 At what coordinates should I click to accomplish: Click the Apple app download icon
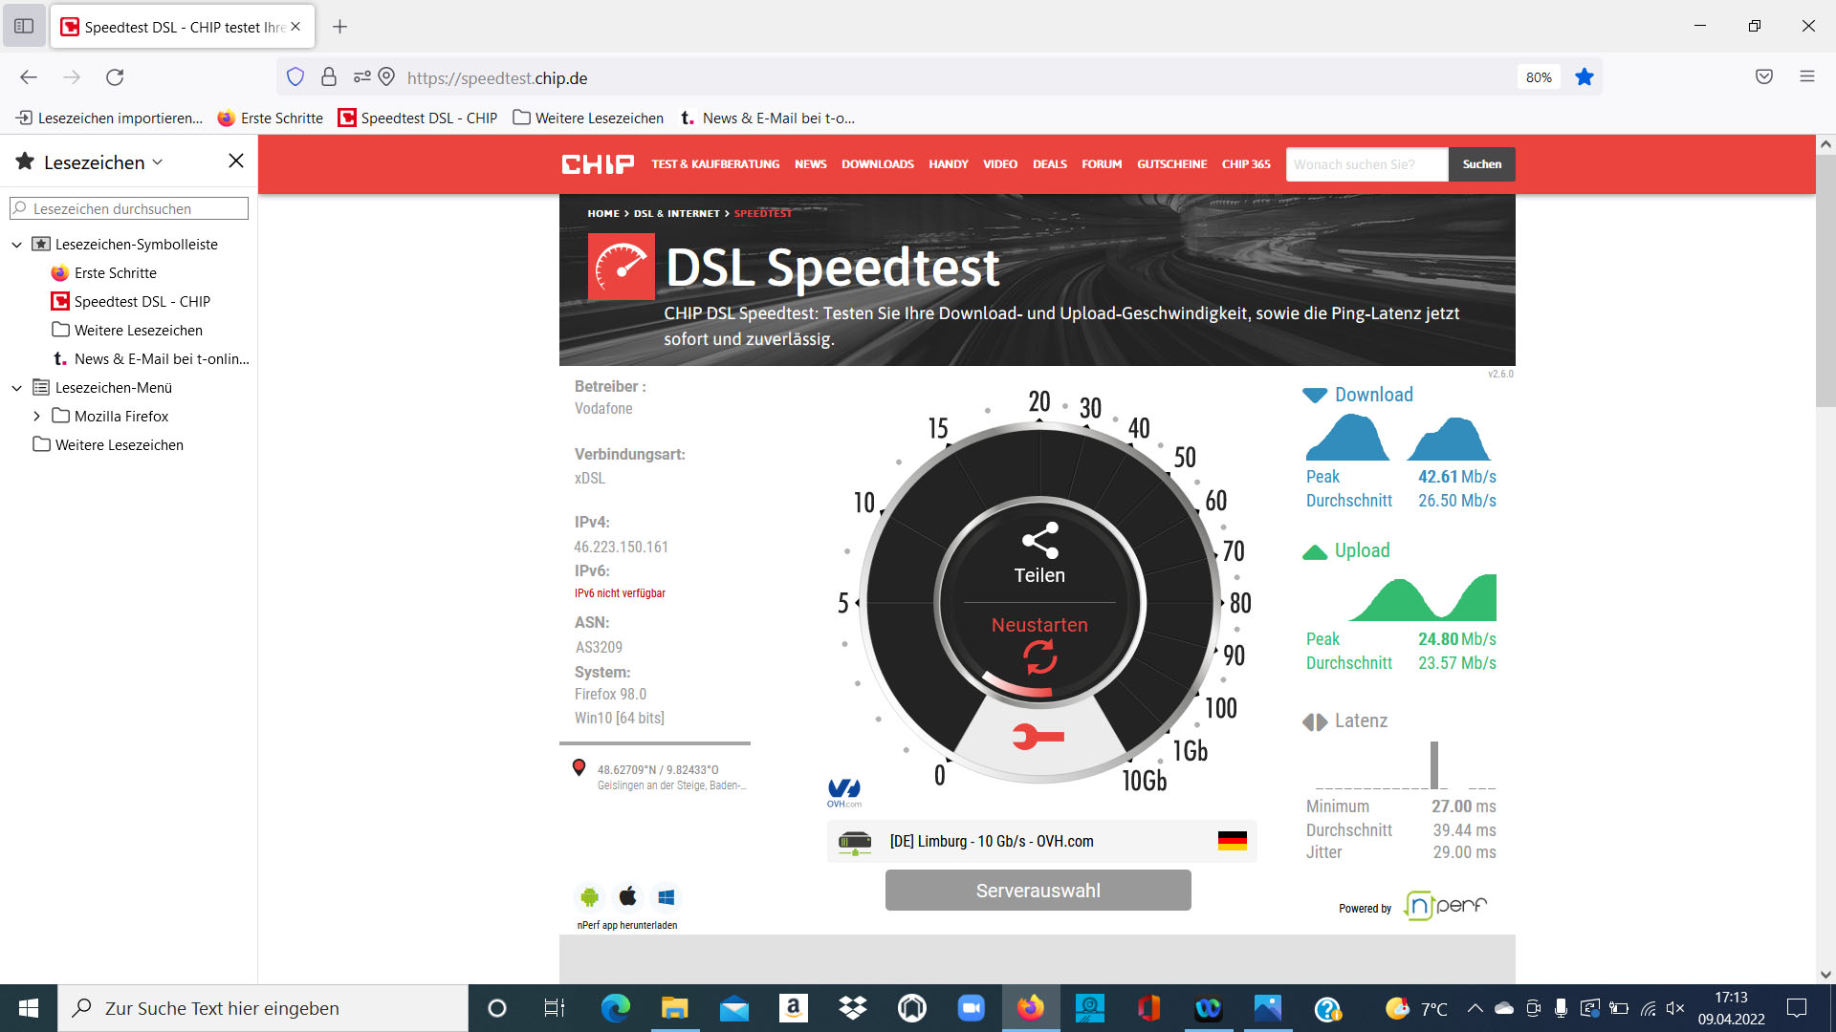[627, 896]
